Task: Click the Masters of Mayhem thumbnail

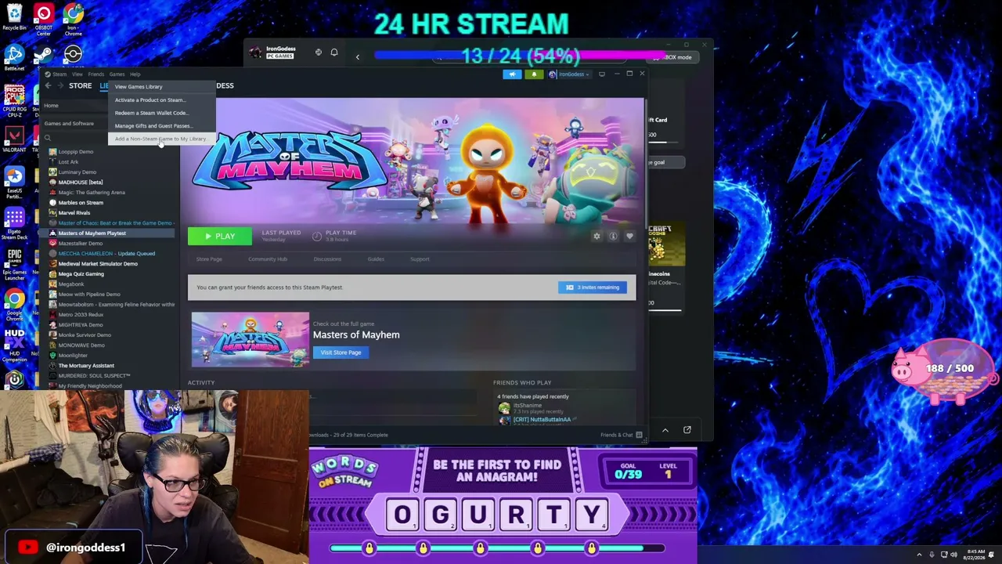Action: tap(250, 339)
